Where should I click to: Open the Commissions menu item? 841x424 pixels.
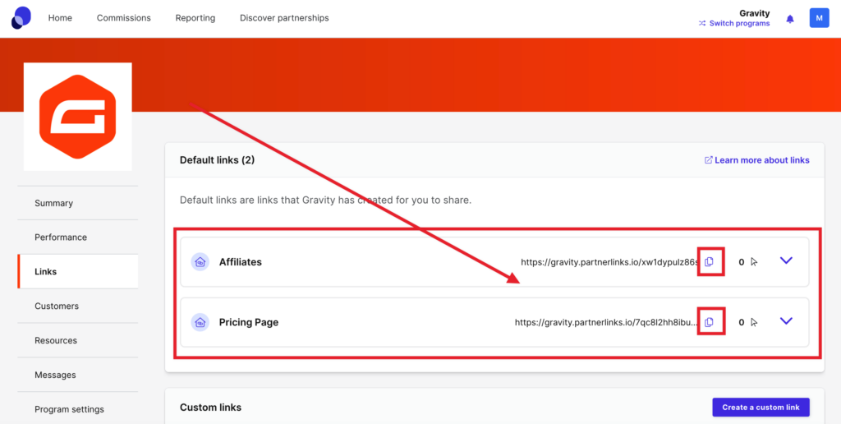point(123,18)
